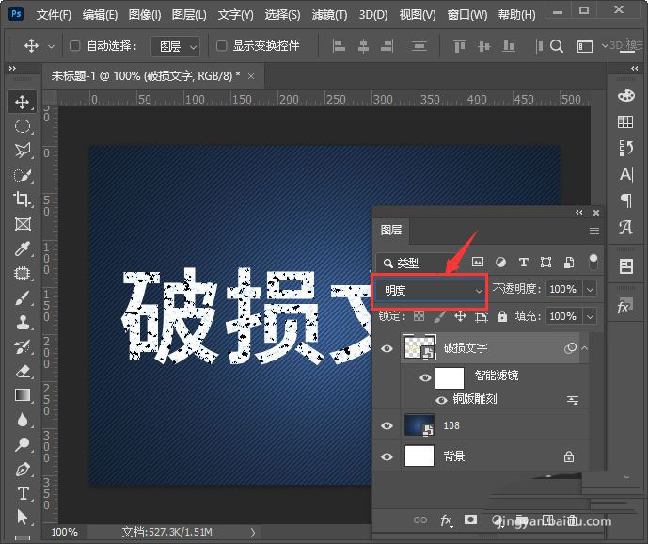Toggle the layer filtering switch
The height and width of the screenshot is (544, 648).
point(593,262)
